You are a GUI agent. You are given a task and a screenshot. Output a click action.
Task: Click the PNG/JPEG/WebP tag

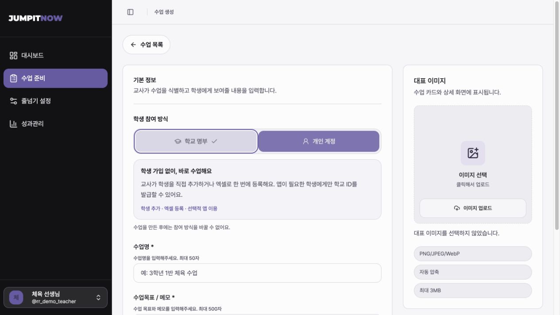[473, 254]
